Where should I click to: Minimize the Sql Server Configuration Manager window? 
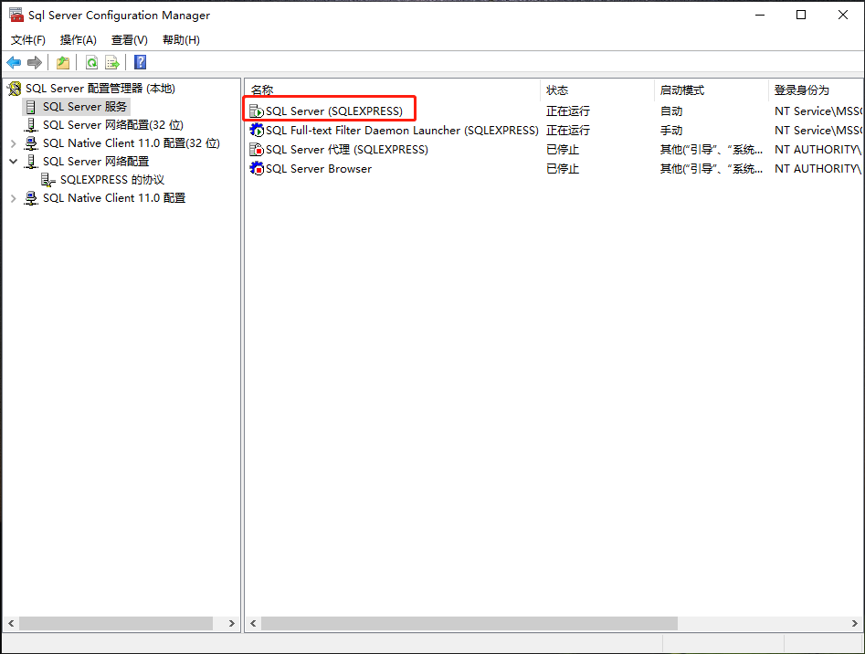pyautogui.click(x=760, y=15)
